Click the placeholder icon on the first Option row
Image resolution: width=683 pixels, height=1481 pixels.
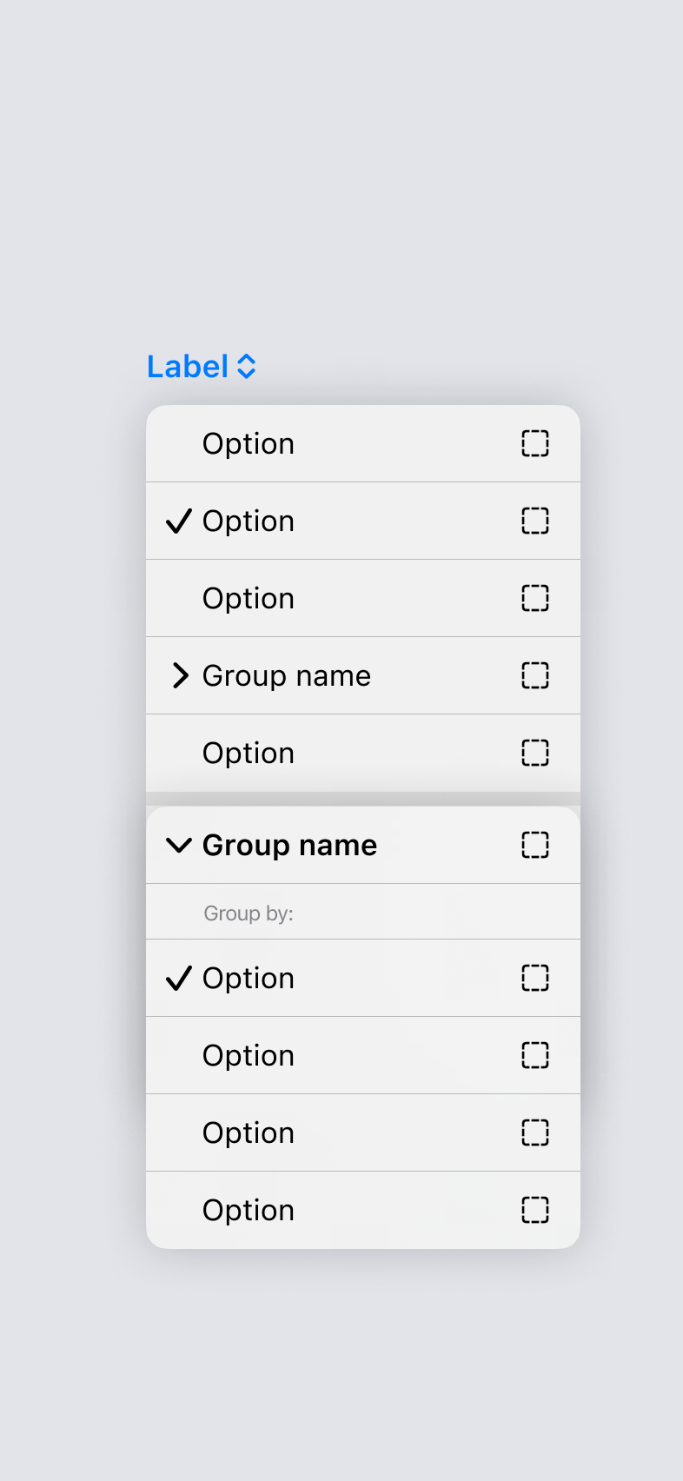coord(534,443)
